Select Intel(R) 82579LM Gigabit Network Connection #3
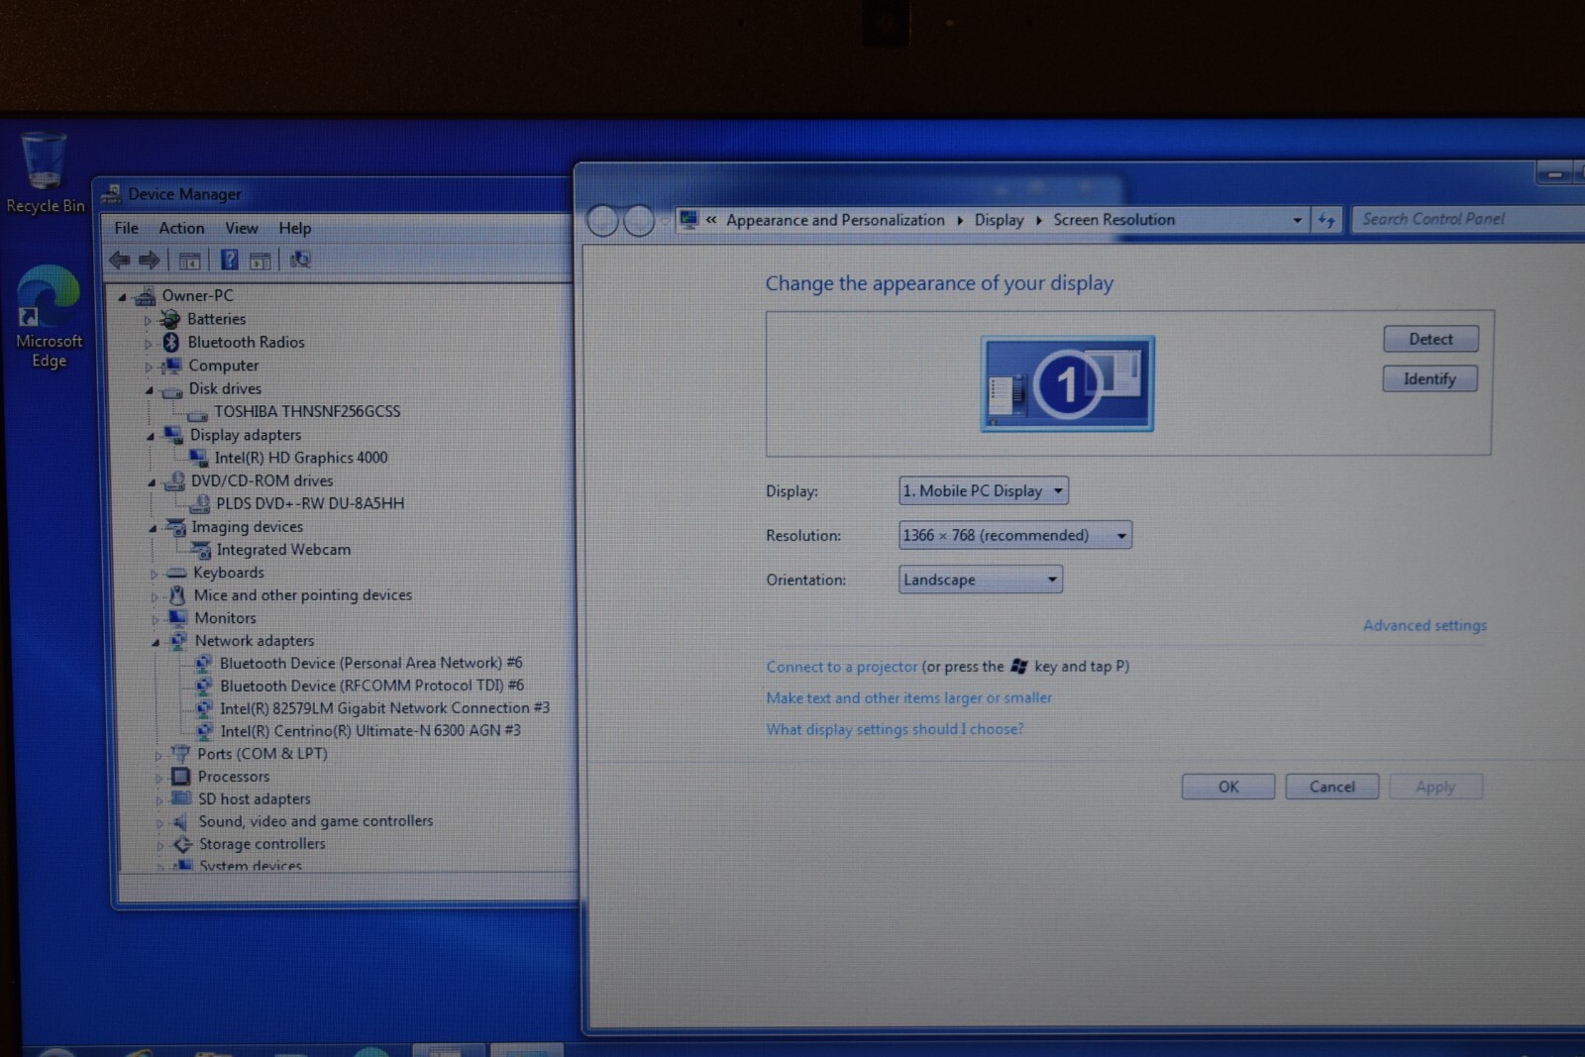This screenshot has height=1057, width=1585. point(384,708)
